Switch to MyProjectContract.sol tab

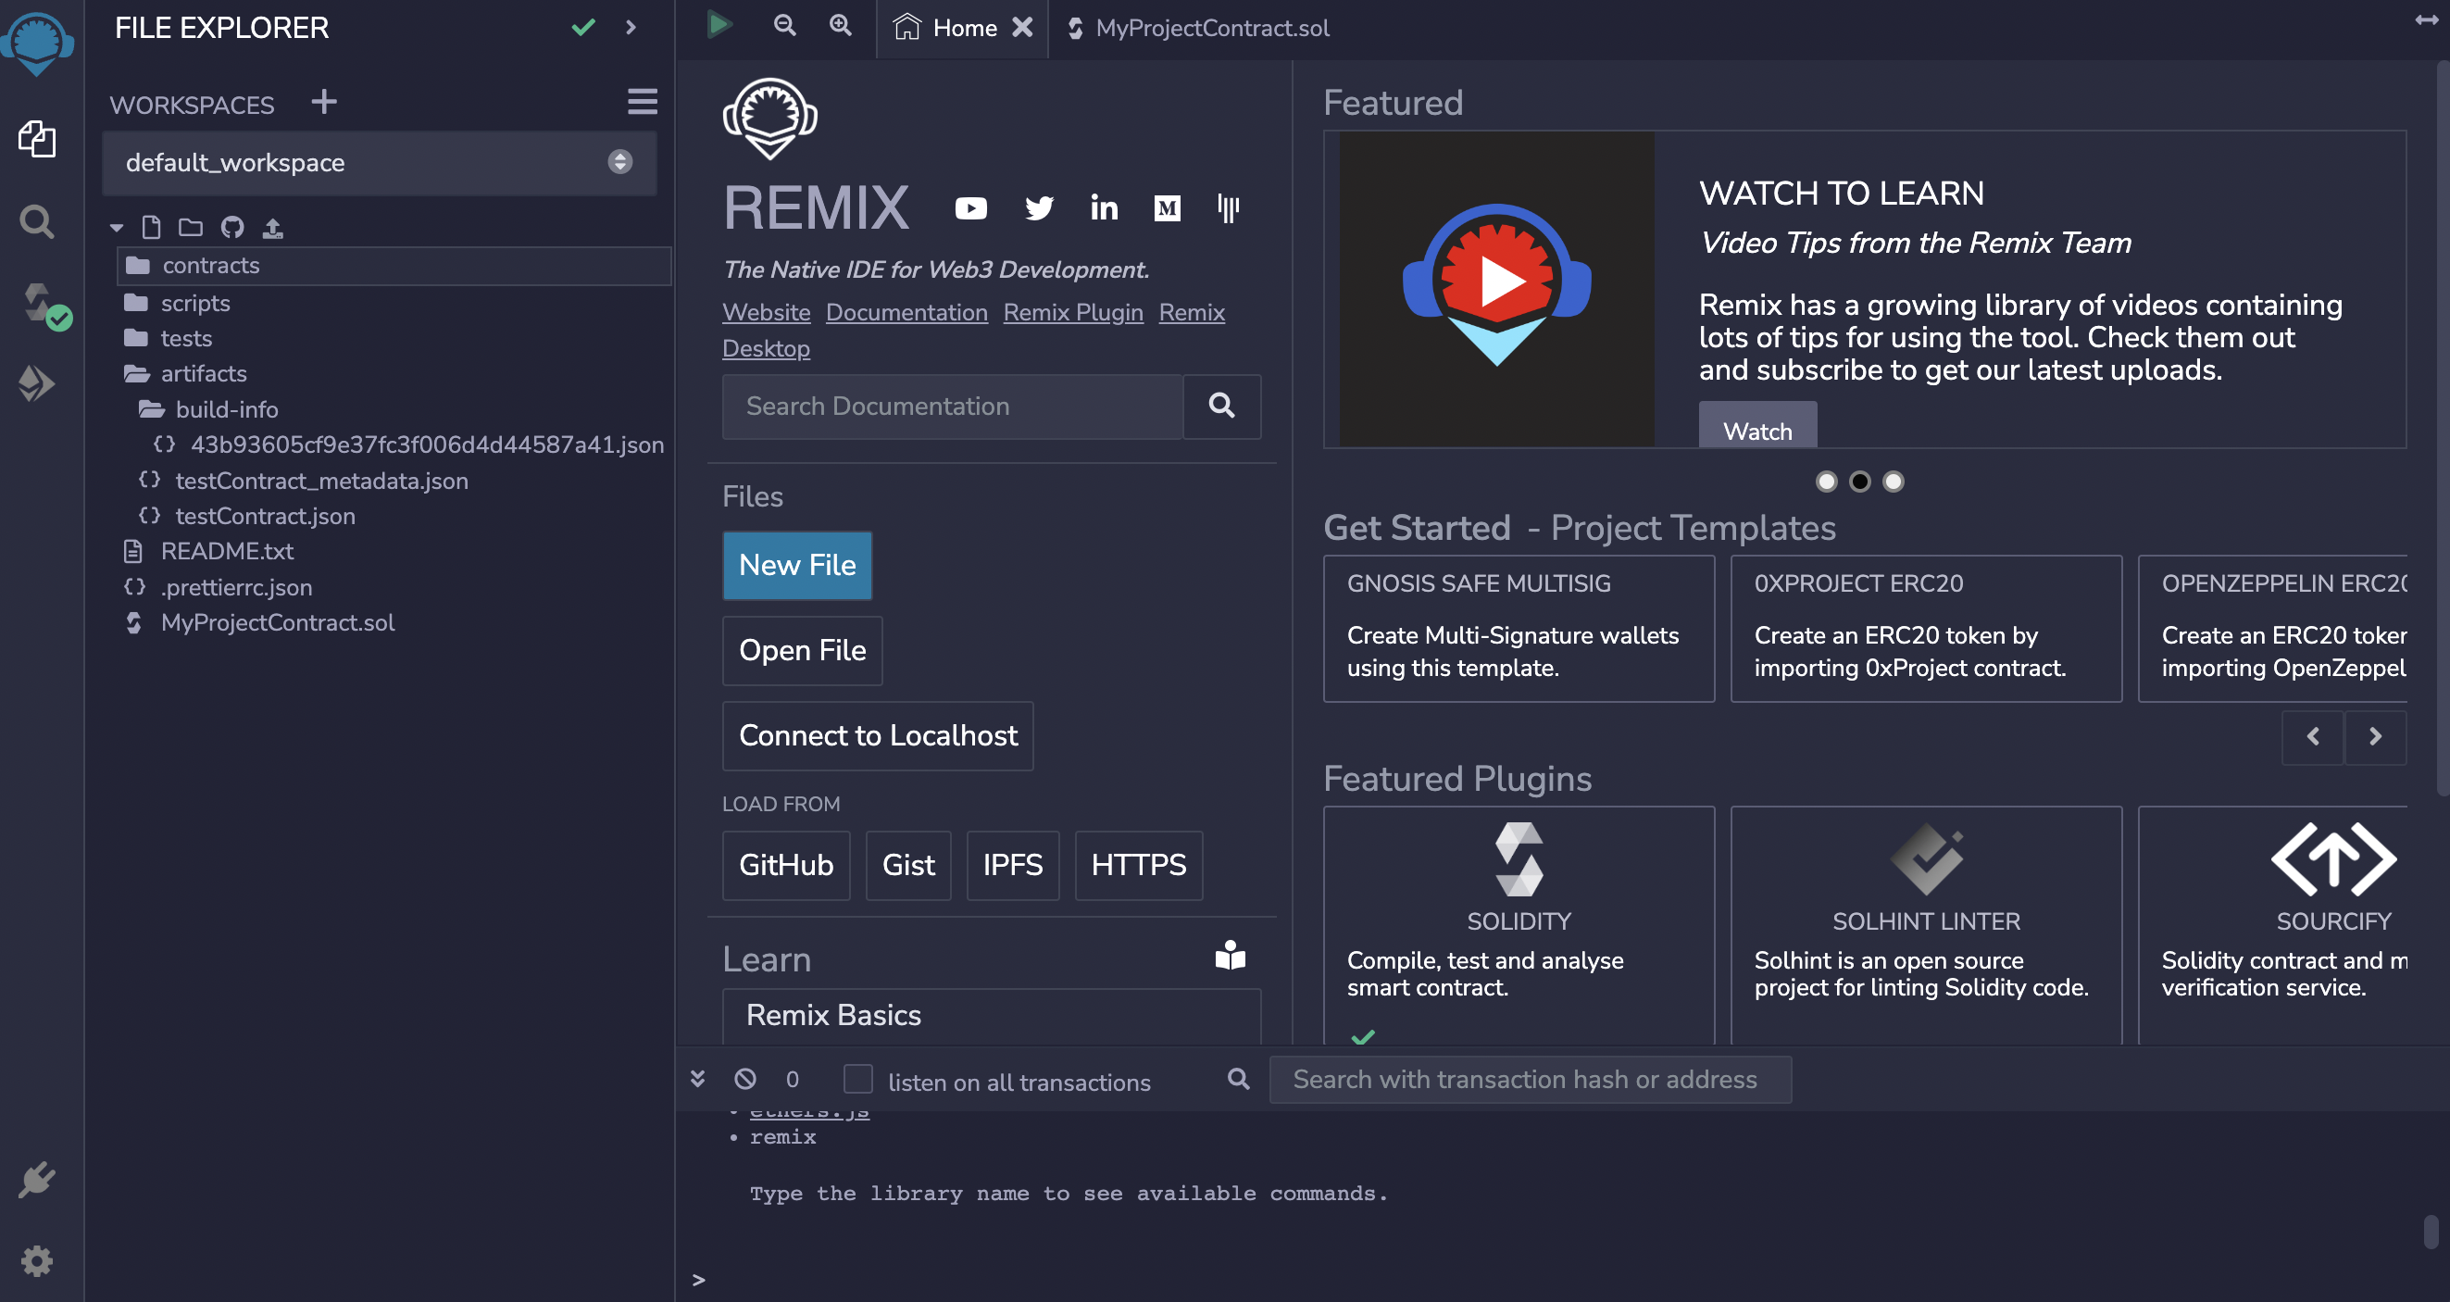tap(1197, 28)
